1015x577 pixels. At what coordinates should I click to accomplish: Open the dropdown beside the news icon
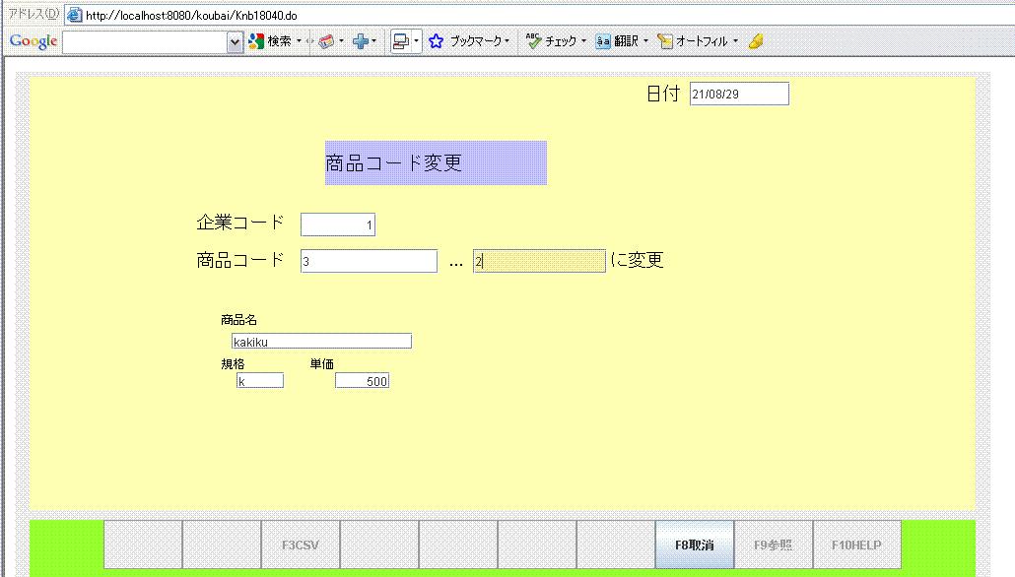point(342,41)
